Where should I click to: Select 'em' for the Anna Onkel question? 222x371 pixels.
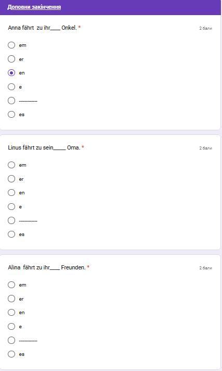[11, 45]
